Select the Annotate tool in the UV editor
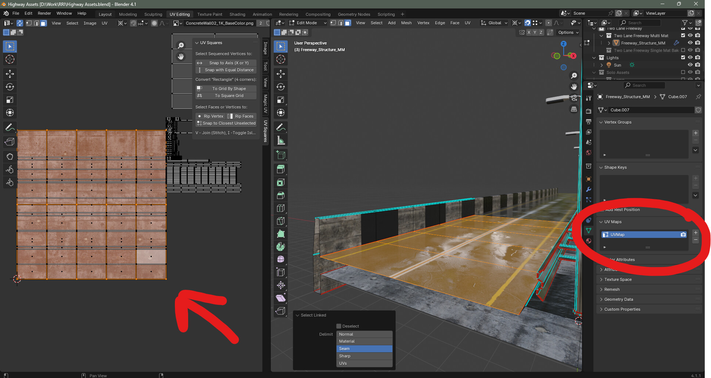This screenshot has height=378, width=711. click(10, 128)
